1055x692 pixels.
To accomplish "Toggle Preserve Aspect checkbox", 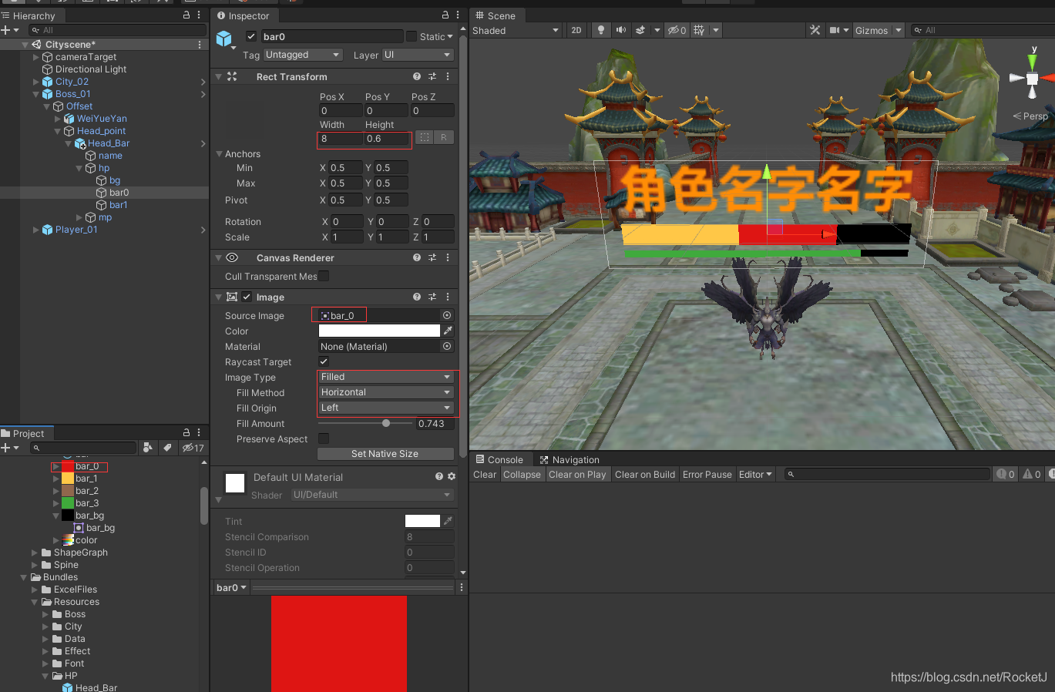I will point(324,438).
